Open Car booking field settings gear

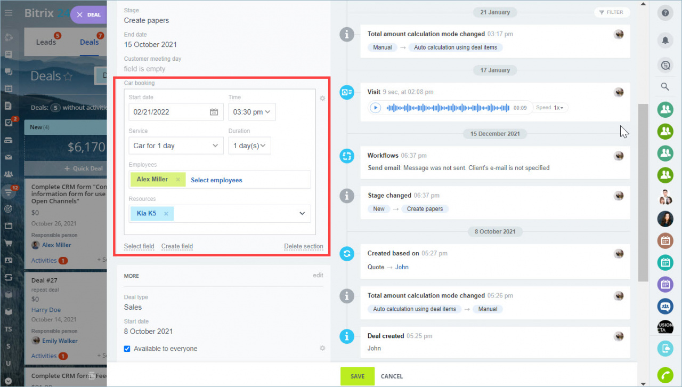(322, 98)
